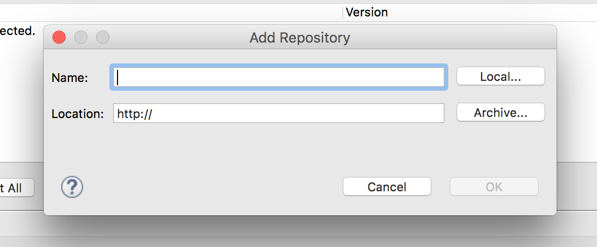
Task: Click the Location: label
Action: (x=78, y=114)
